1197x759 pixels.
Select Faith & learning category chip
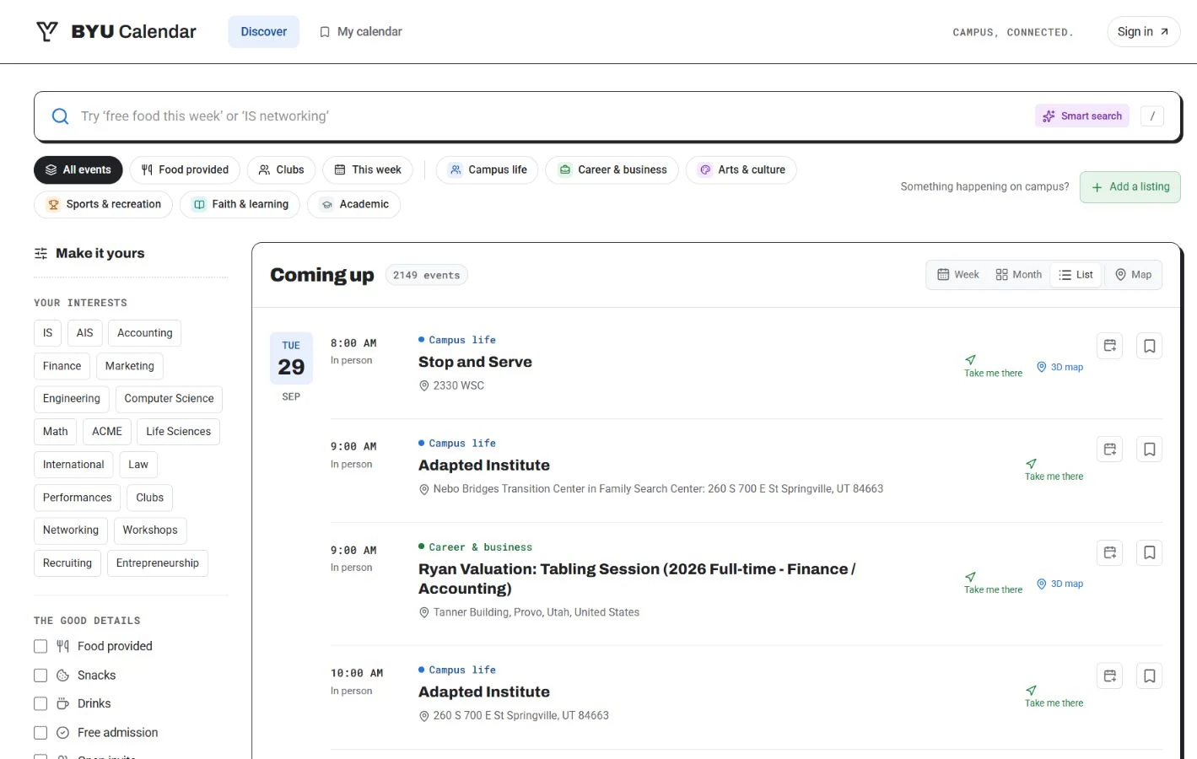pos(240,205)
